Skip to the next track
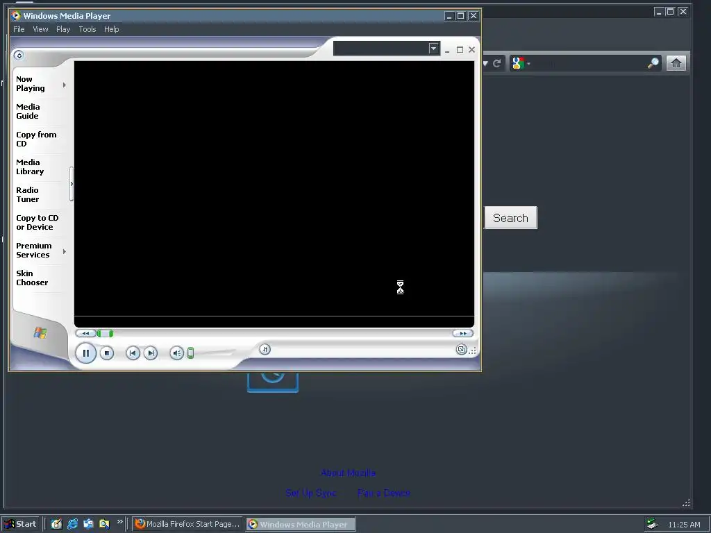This screenshot has width=711, height=533. point(151,353)
